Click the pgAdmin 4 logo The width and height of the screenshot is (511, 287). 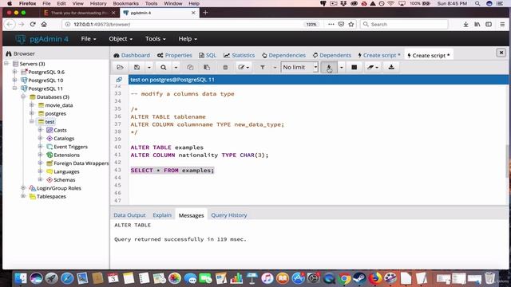(42, 39)
